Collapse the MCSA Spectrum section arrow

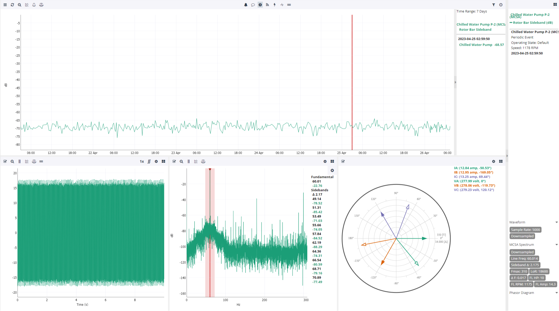coord(556,245)
